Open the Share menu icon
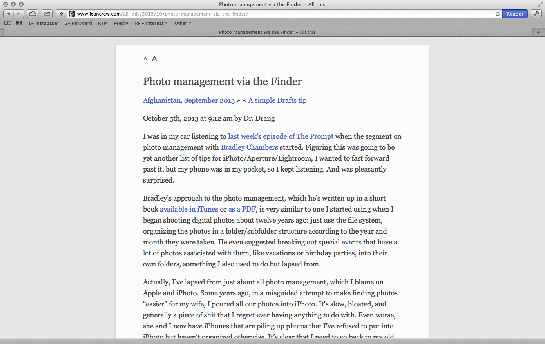Viewport: 545px width, 344px height. pyautogui.click(x=47, y=13)
